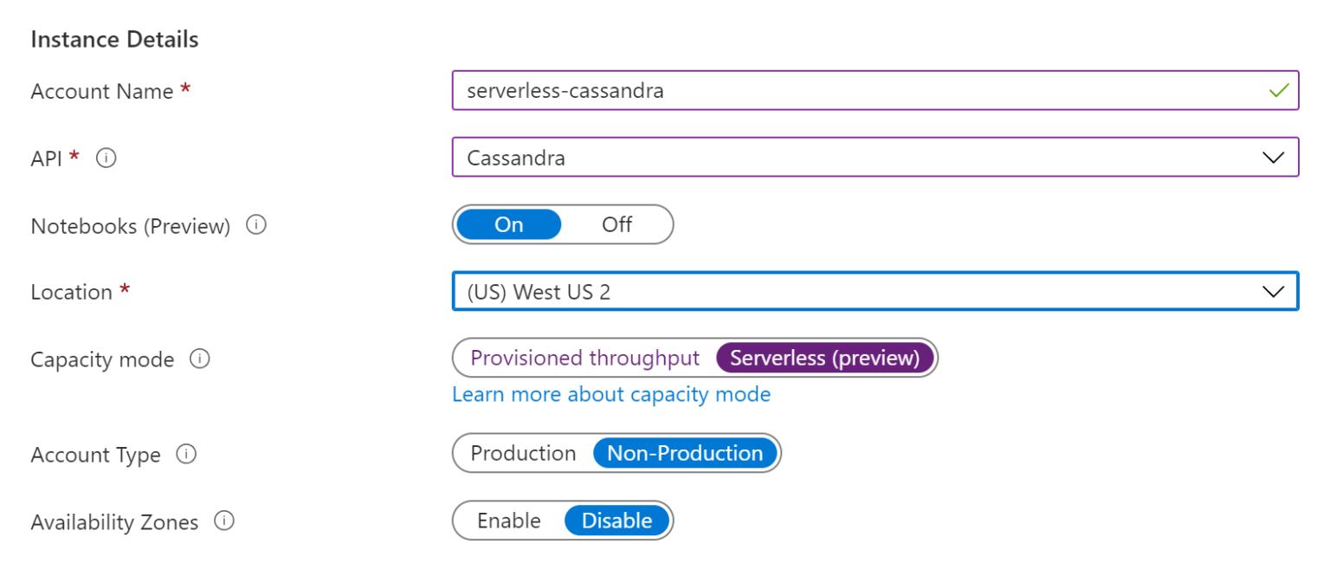Open the API info tooltip

pyautogui.click(x=105, y=158)
